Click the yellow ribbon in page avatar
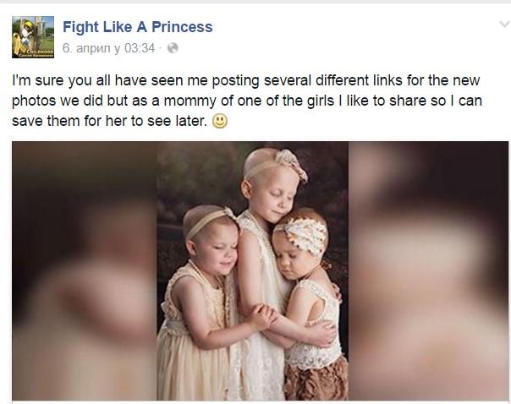 [18, 45]
